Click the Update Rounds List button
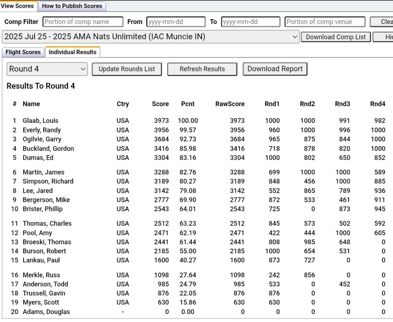 pos(127,69)
